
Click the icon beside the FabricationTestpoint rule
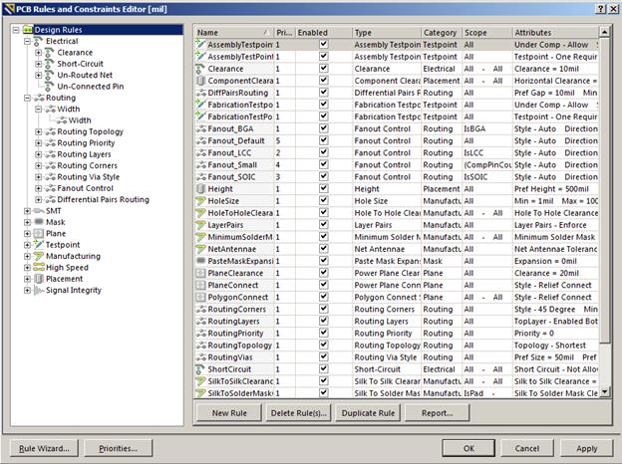pyautogui.click(x=200, y=105)
